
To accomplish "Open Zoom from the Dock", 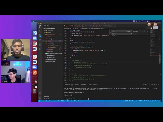I will (35, 67).
